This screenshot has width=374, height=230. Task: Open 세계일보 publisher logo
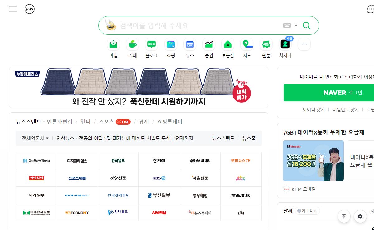(36, 195)
